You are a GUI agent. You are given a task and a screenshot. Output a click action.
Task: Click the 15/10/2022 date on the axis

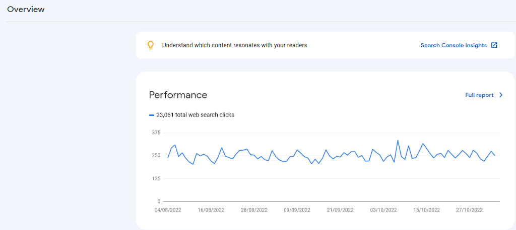[426, 210]
